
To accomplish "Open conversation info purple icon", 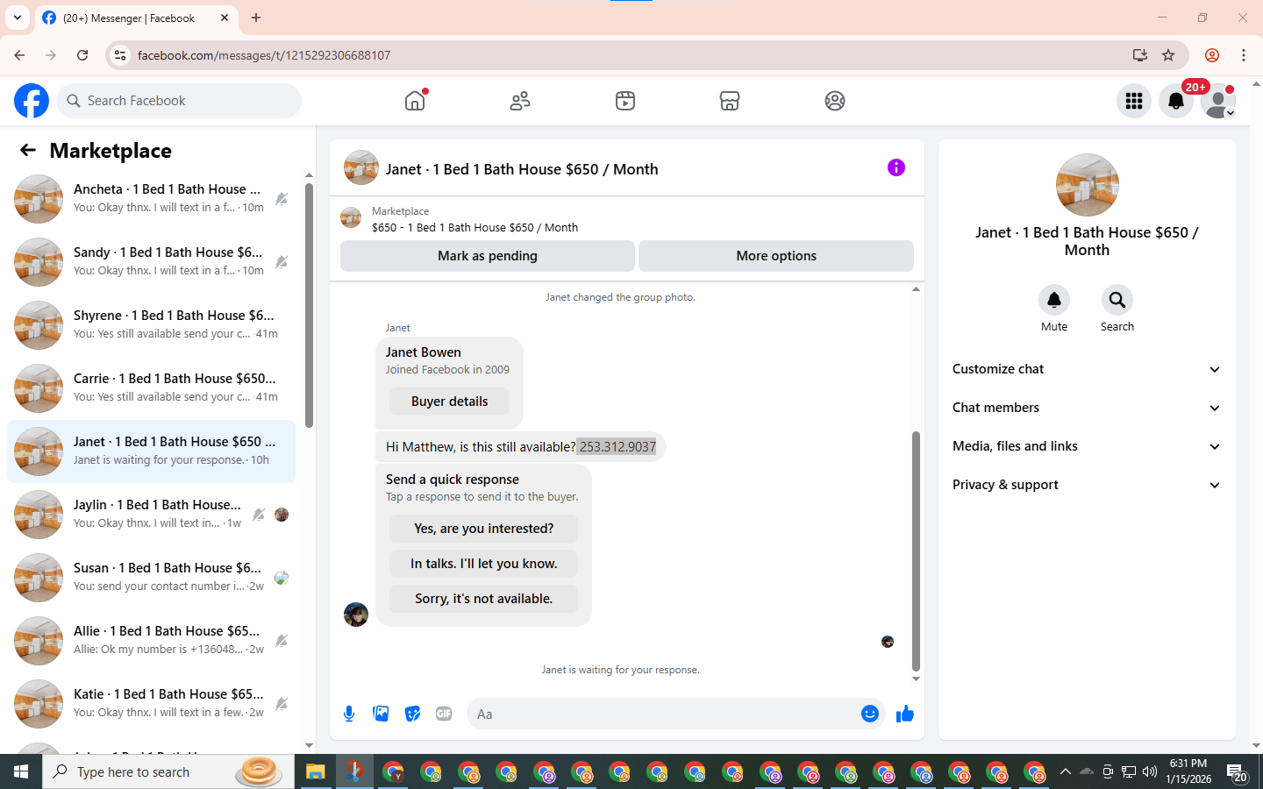I will coord(896,167).
